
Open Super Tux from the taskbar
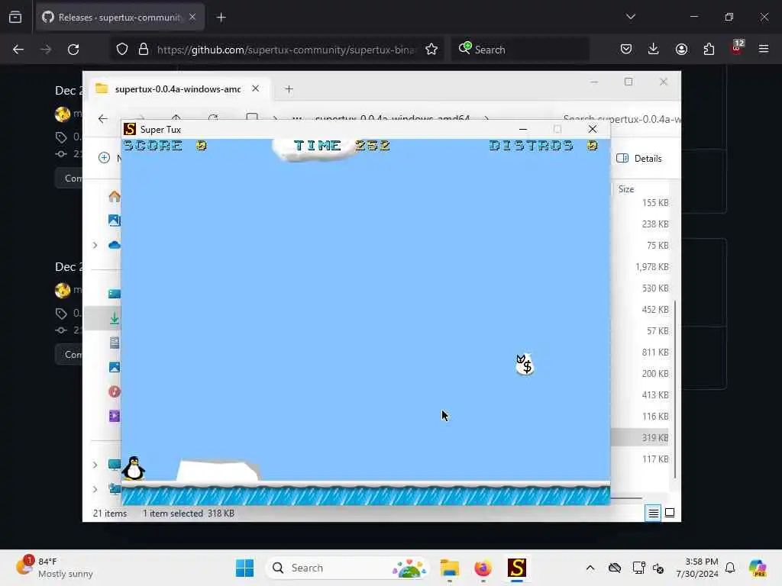(x=517, y=568)
